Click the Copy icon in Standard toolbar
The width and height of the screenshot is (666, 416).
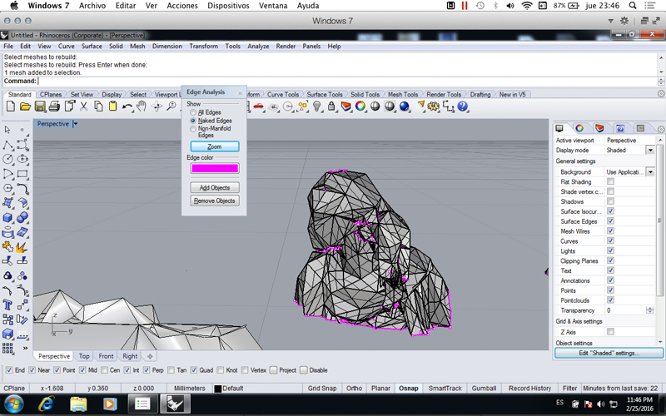click(x=98, y=106)
